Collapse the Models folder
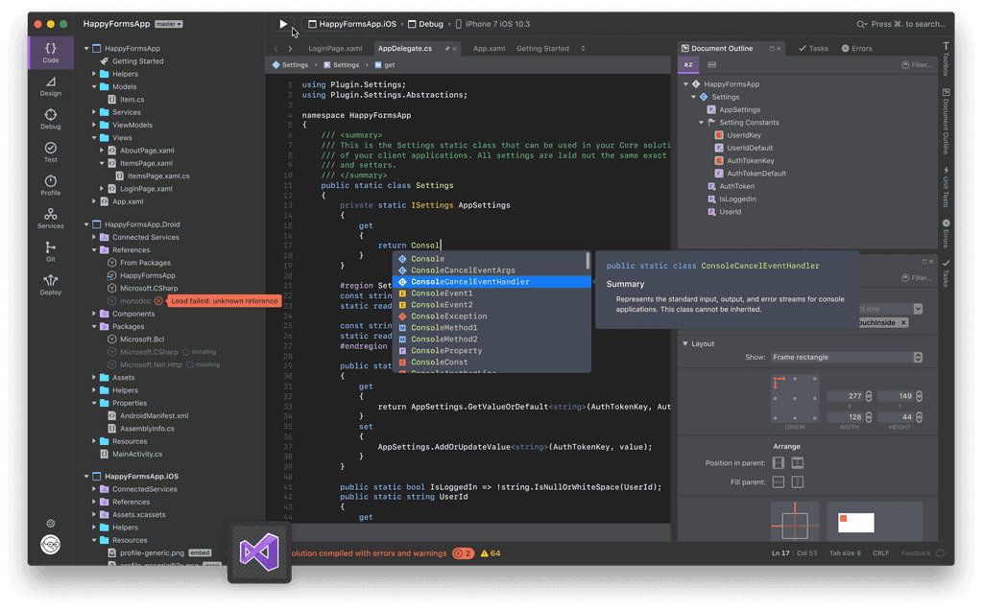Screen dimensions: 983x610 pos(94,86)
